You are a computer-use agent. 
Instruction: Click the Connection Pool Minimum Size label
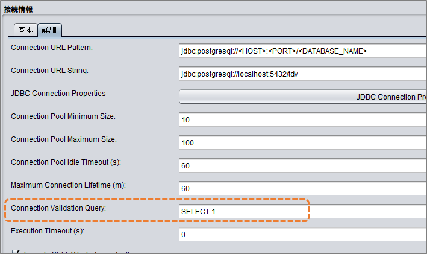pyautogui.click(x=63, y=116)
